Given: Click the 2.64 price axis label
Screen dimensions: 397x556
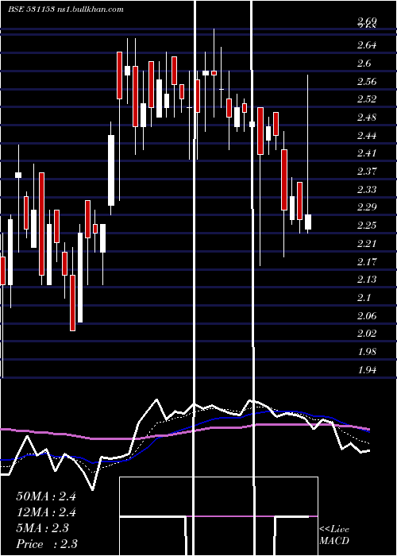Looking at the screenshot, I should pyautogui.click(x=366, y=45).
